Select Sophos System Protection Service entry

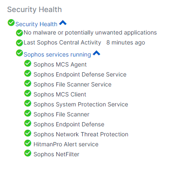pos(81,104)
